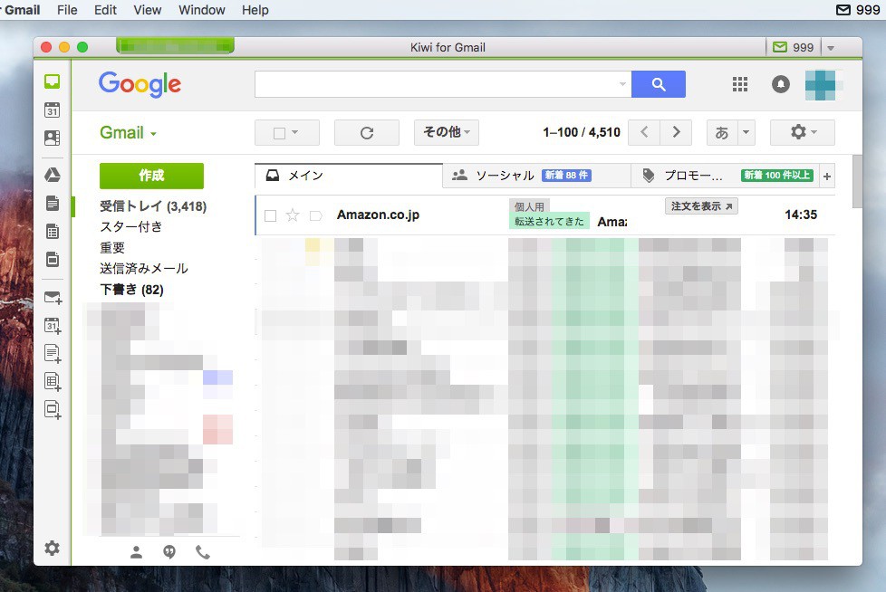Open Google Docs icon in sidebar
The height and width of the screenshot is (592, 886).
52,203
